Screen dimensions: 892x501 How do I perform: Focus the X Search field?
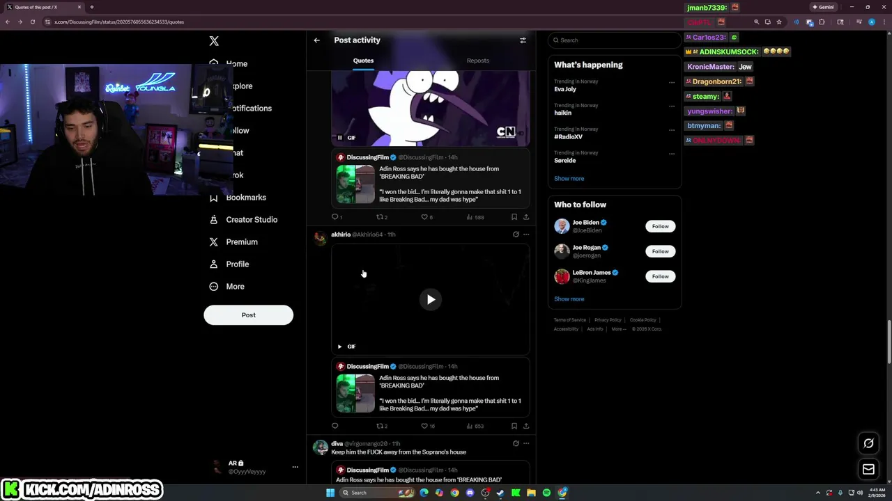(615, 40)
